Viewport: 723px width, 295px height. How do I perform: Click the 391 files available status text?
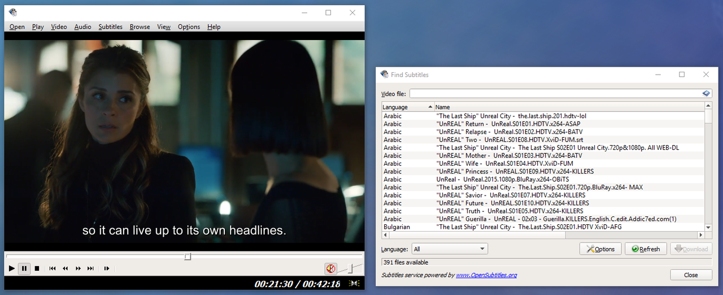(x=406, y=262)
